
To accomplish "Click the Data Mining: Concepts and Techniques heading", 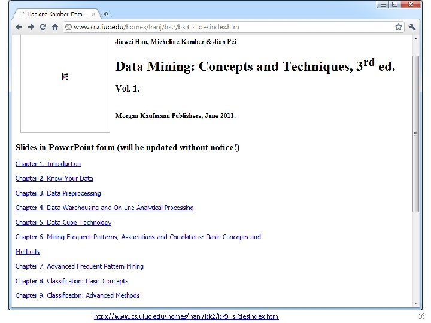I will [x=255, y=66].
